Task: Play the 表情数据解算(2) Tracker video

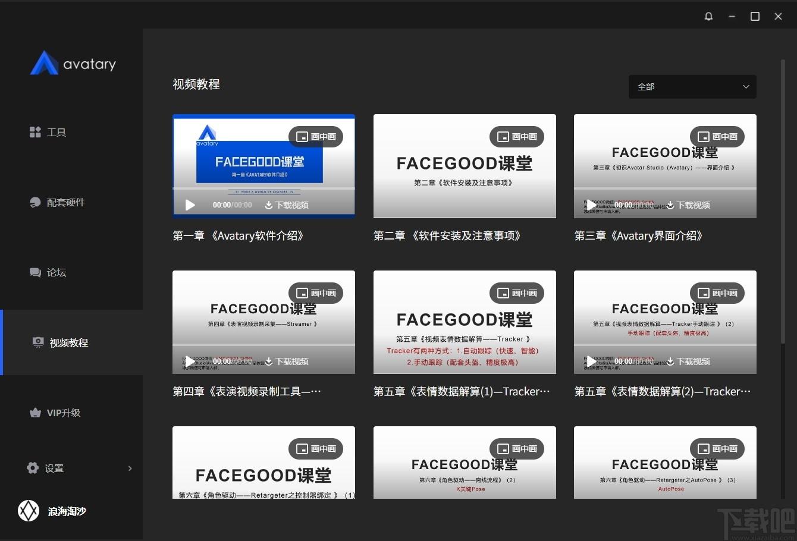Action: (x=591, y=361)
